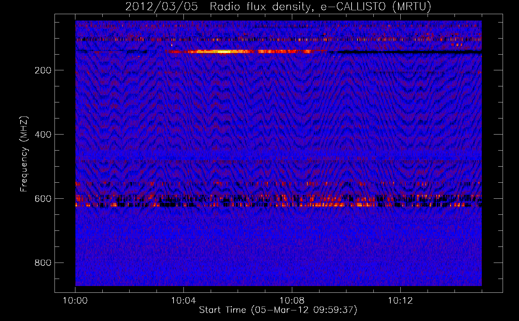
Task: Click the 10:12 time tick label
Action: pyautogui.click(x=400, y=301)
